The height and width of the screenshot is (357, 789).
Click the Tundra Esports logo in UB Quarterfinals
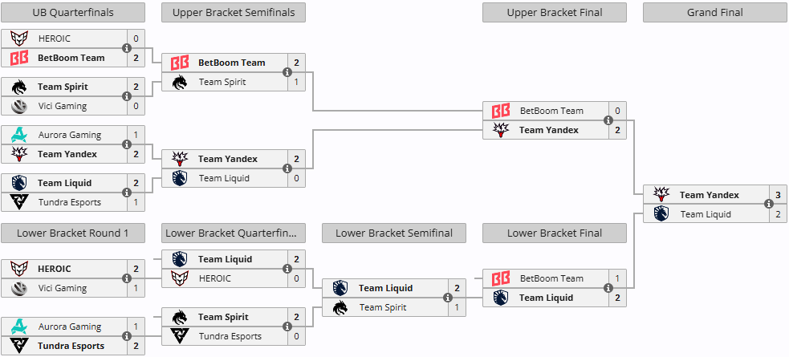(19, 202)
